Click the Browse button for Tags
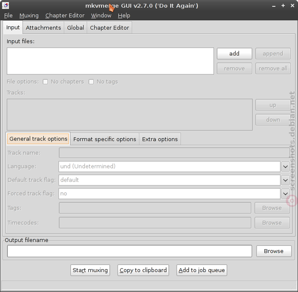298x292 pixels. coord(272,208)
